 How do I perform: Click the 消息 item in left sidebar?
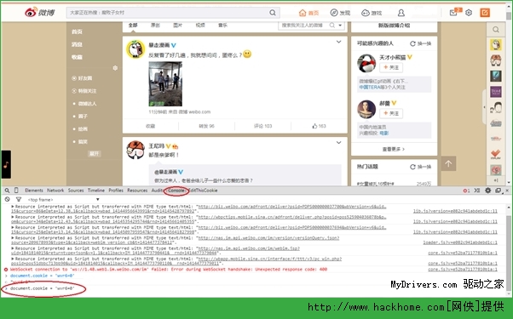click(78, 44)
